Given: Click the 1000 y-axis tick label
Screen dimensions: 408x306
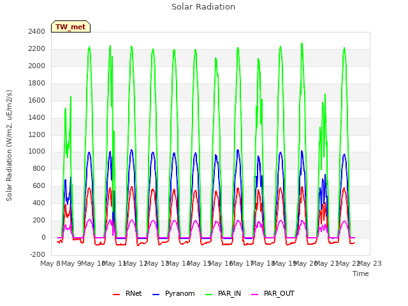Looking at the screenshot, I should click(x=37, y=152).
